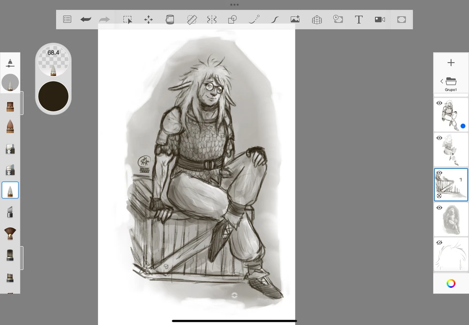Activate the Transform move tool

tap(148, 19)
